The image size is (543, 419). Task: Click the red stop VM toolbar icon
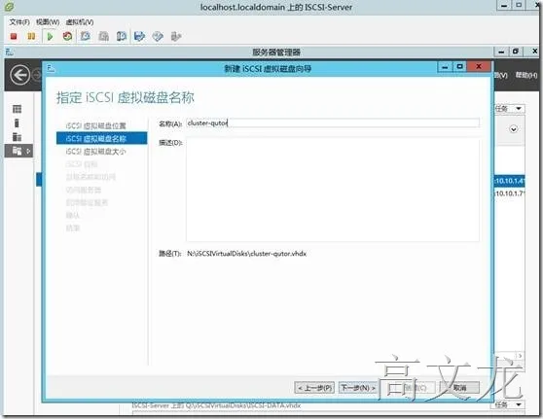point(14,36)
